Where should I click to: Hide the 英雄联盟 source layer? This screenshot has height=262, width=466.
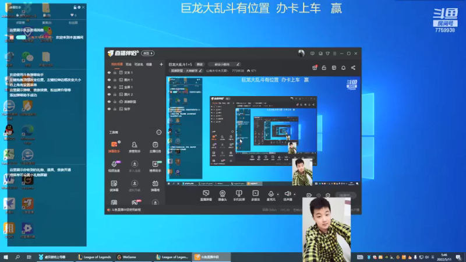point(109,101)
